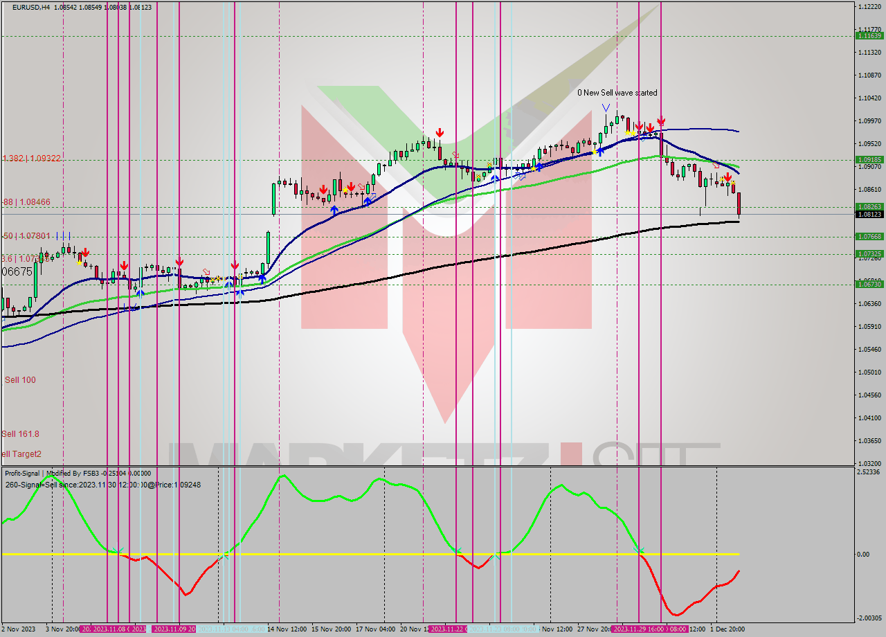Viewport: 886px width, 637px height.
Task: Click the hollow sell arrow outline near the 29 Nov drop
Action: coord(714,163)
